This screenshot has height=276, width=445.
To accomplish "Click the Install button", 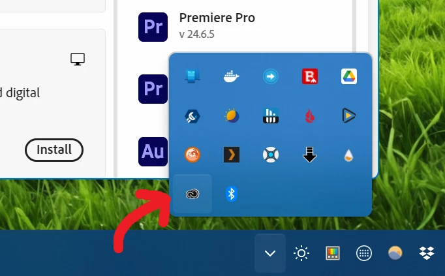I will (x=54, y=150).
